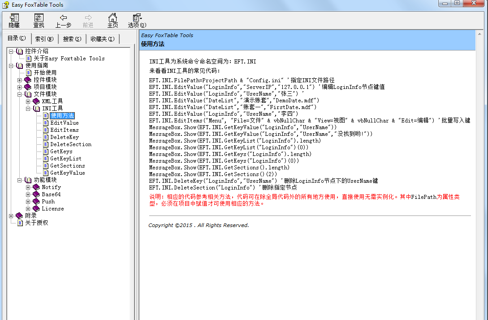Image resolution: width=488 pixels, height=320 pixels.
Task: Click the page icon beside GetKeys
Action: click(45, 151)
